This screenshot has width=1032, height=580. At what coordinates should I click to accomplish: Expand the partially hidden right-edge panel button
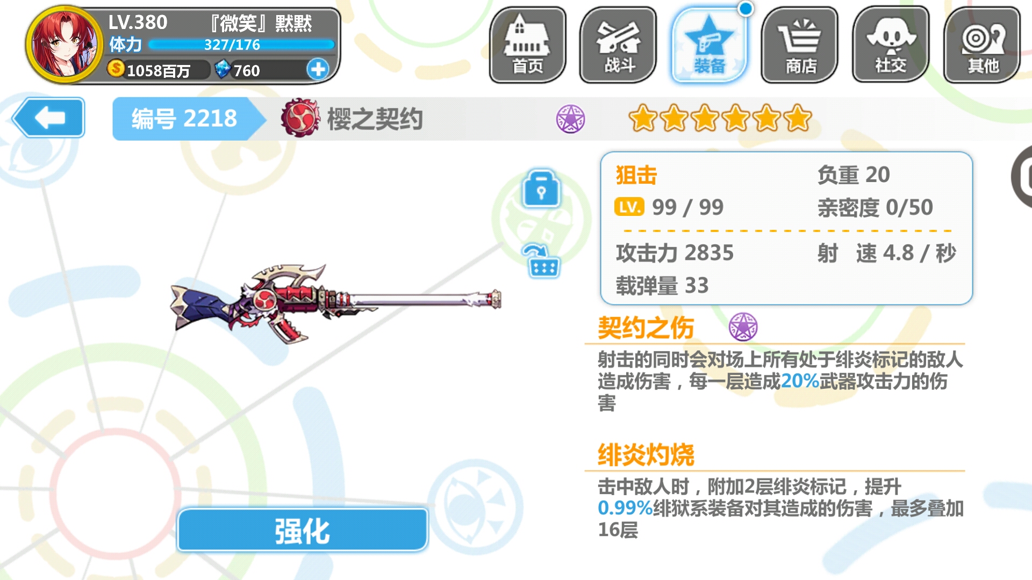click(x=1022, y=177)
